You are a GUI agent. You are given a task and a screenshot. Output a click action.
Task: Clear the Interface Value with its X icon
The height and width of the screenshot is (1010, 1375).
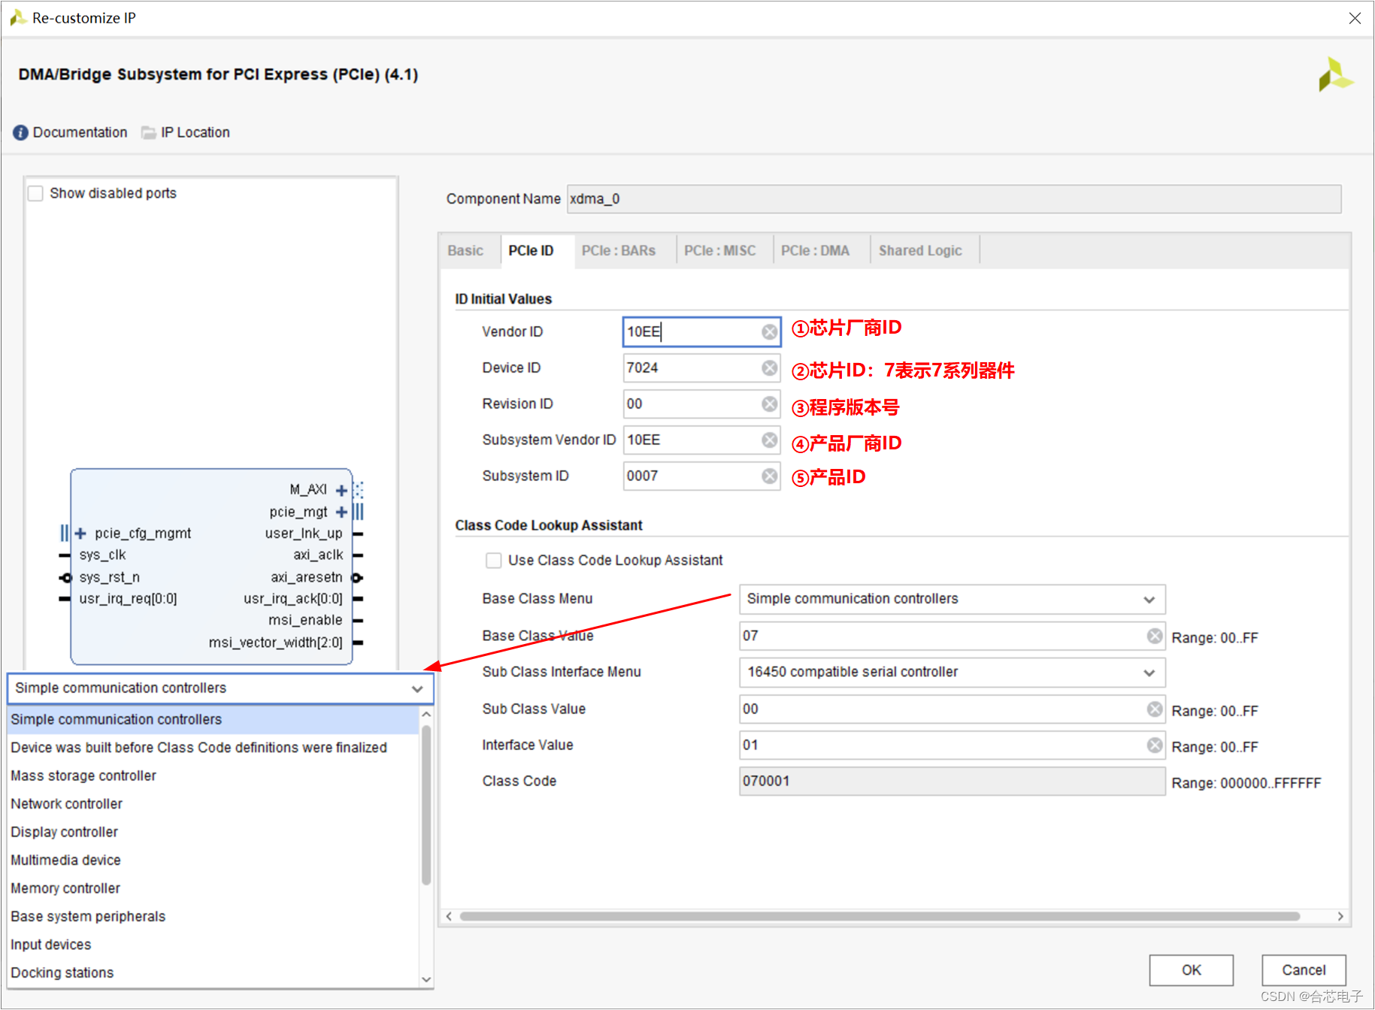pyautogui.click(x=1155, y=745)
